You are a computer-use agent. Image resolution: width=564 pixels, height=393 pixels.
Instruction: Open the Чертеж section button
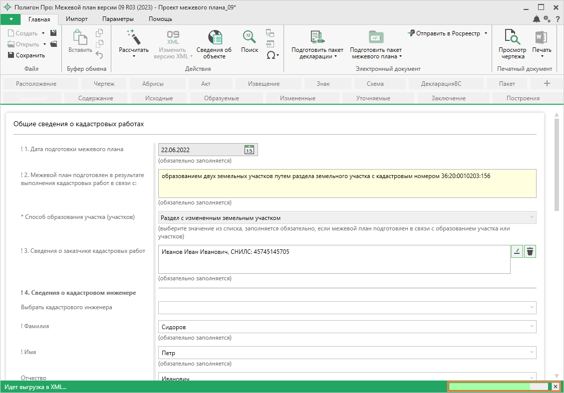click(104, 84)
